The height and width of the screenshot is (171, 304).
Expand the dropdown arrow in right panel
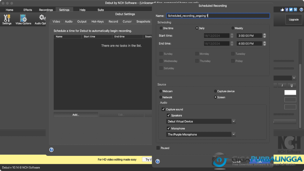click(x=294, y=78)
